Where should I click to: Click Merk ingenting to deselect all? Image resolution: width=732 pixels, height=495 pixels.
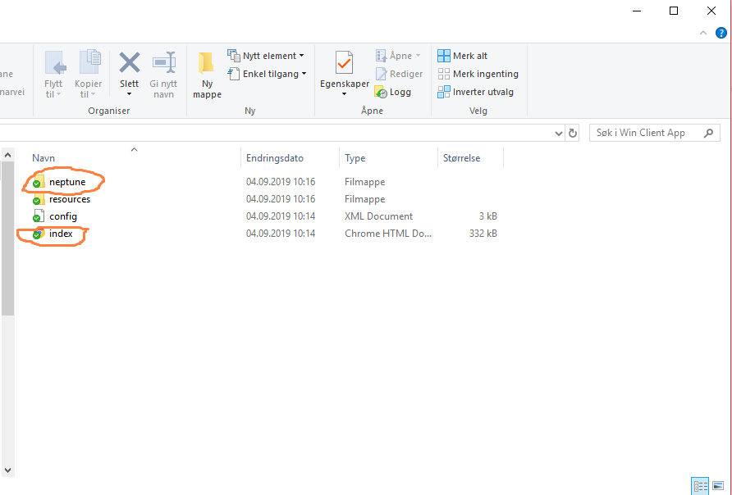(478, 74)
